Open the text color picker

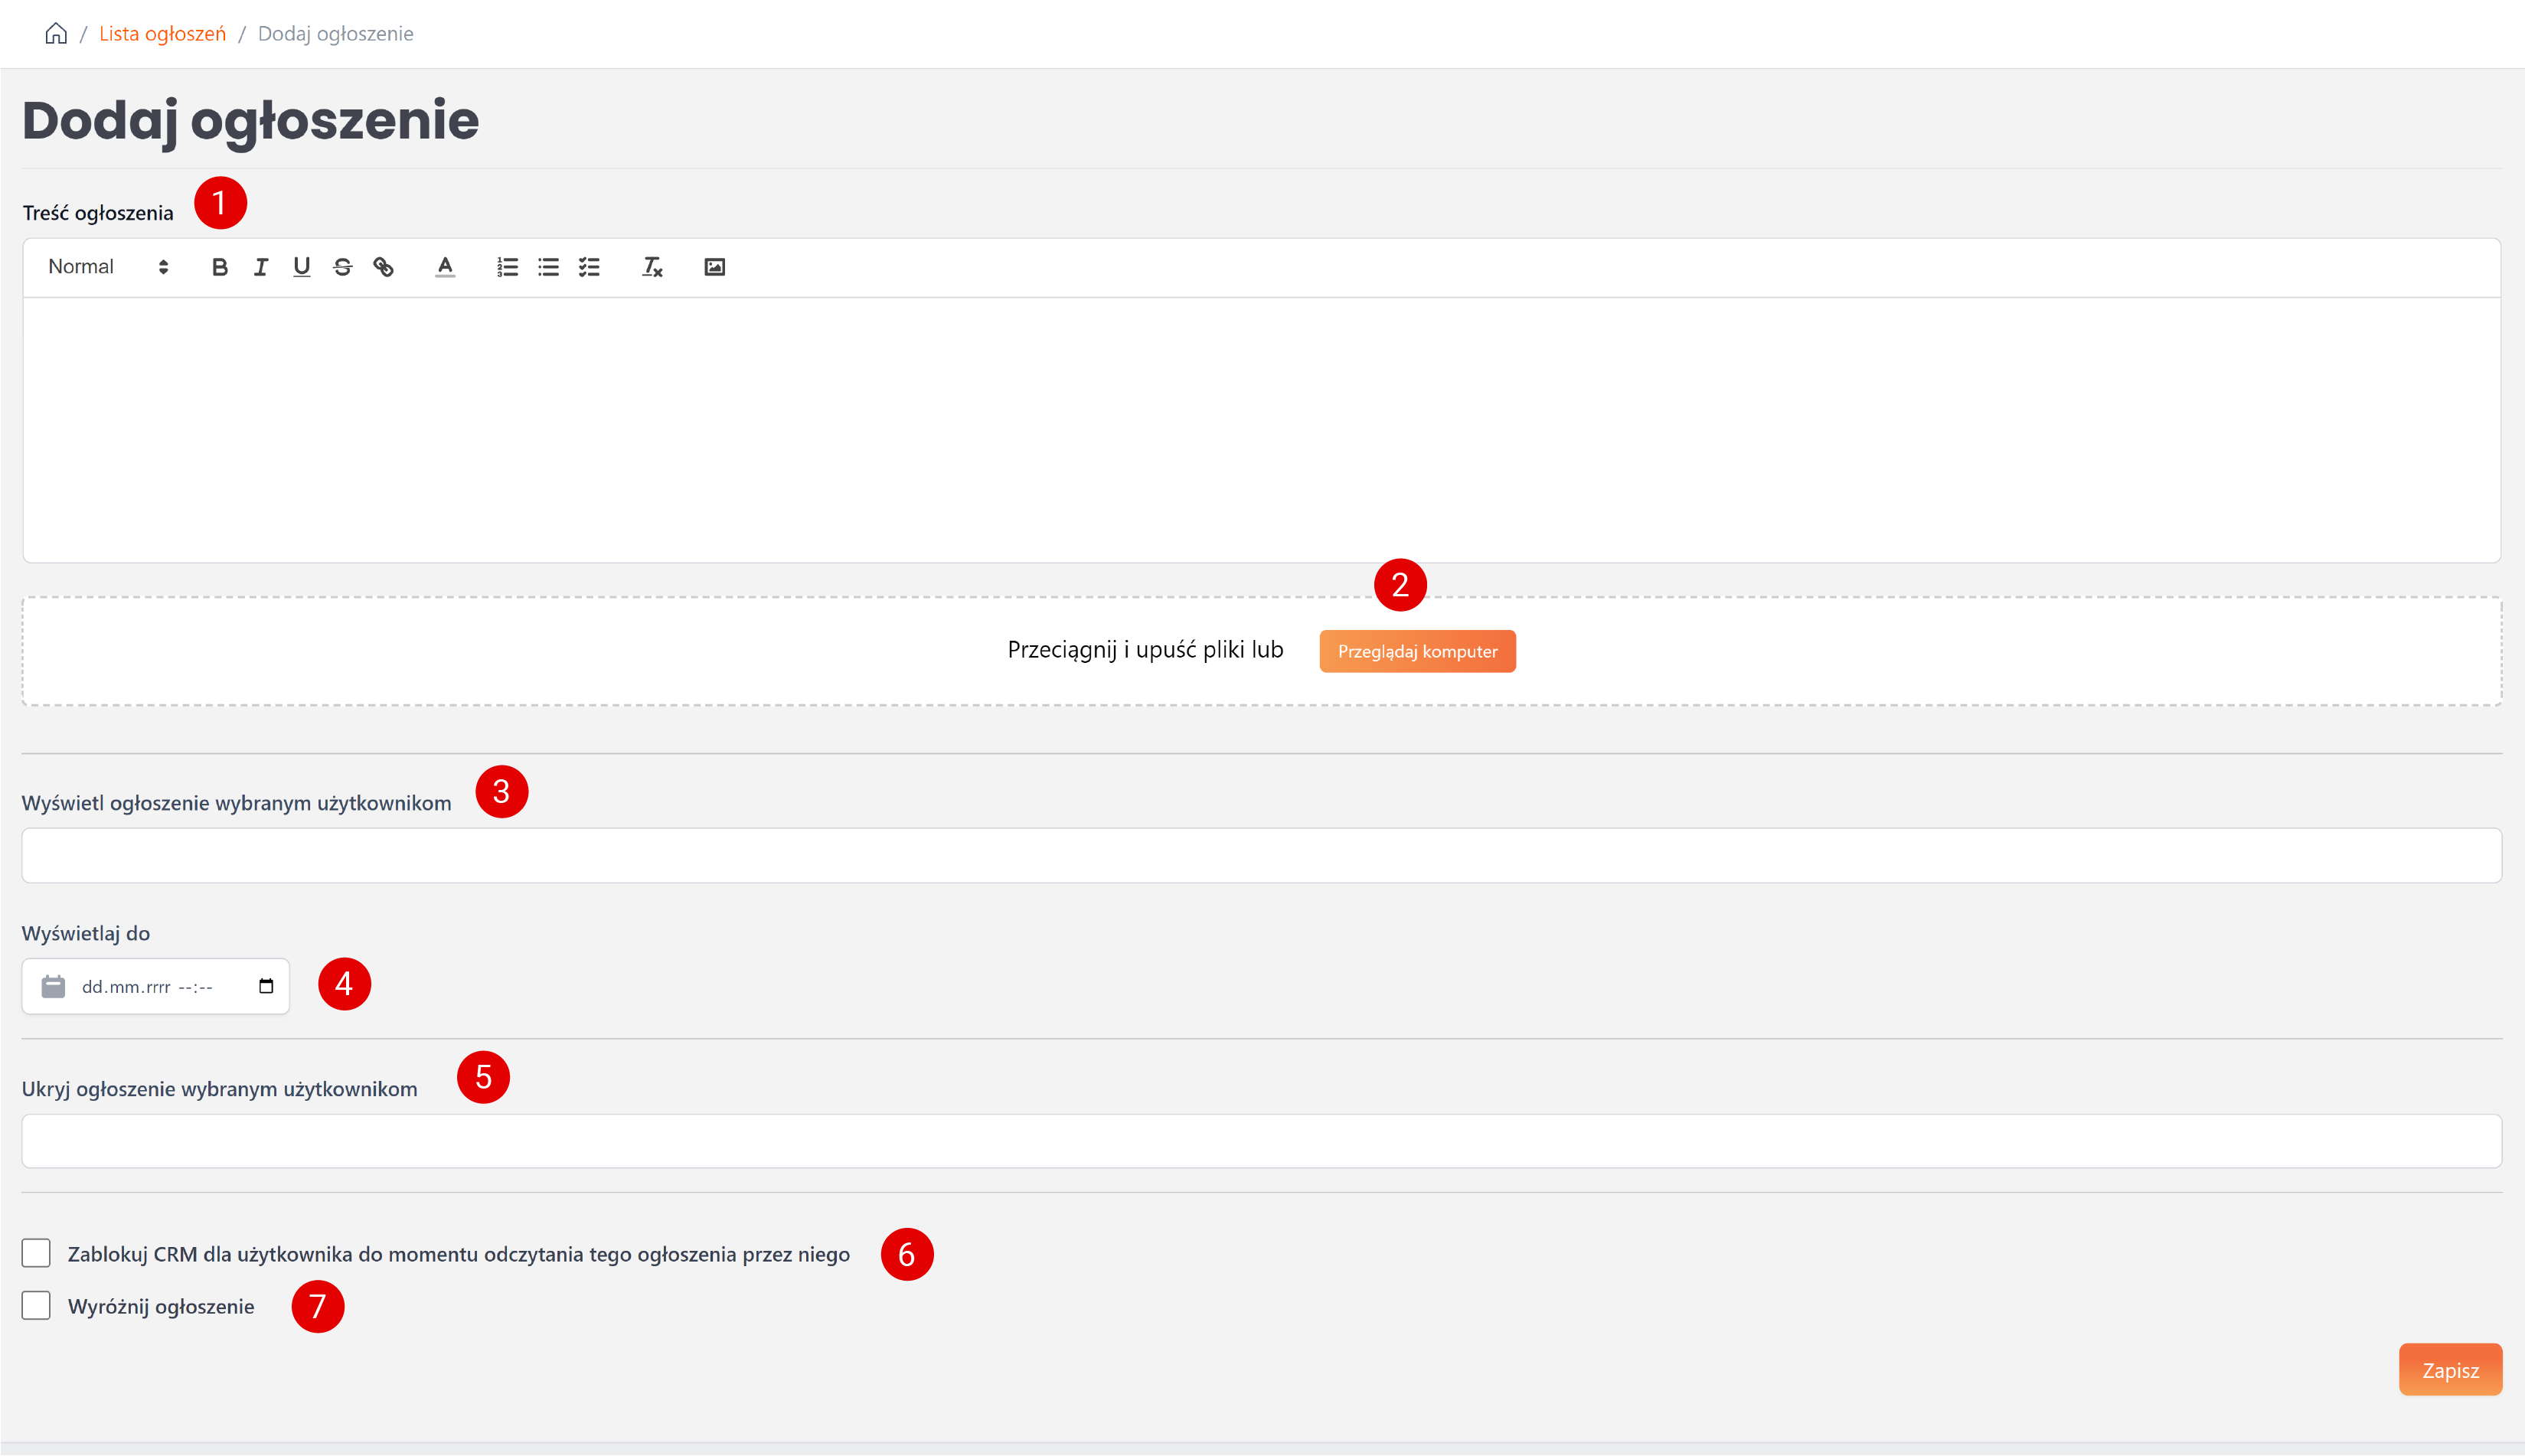[x=445, y=267]
